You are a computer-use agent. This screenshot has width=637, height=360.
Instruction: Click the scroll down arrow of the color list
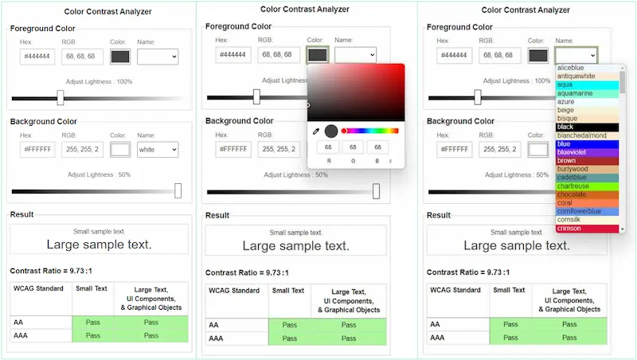coord(623,229)
